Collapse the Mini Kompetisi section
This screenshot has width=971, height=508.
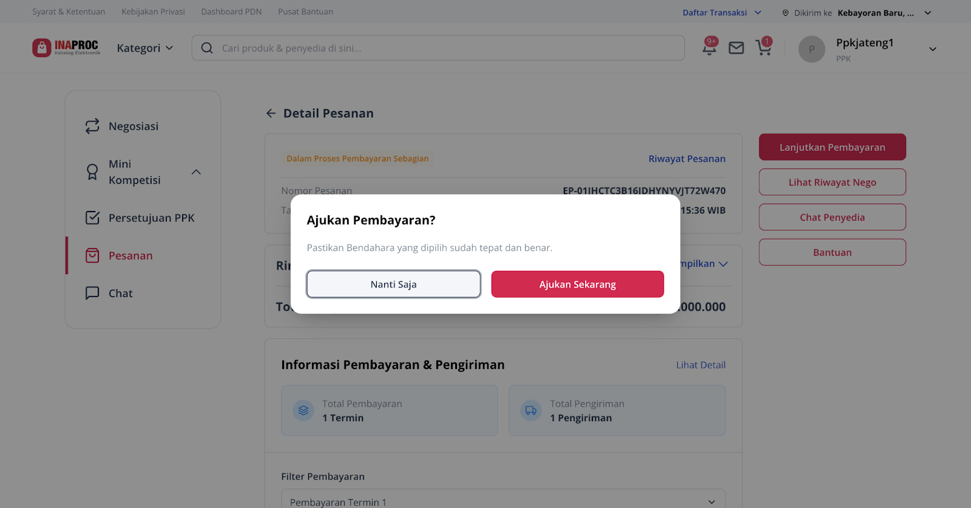pos(196,172)
